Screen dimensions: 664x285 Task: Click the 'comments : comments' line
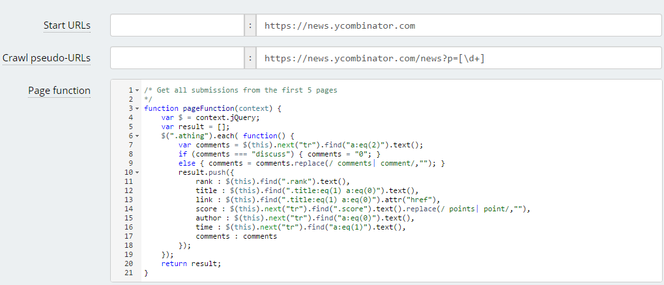(237, 236)
